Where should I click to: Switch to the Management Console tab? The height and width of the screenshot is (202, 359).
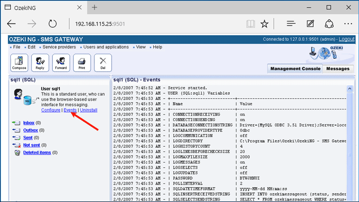point(295,69)
